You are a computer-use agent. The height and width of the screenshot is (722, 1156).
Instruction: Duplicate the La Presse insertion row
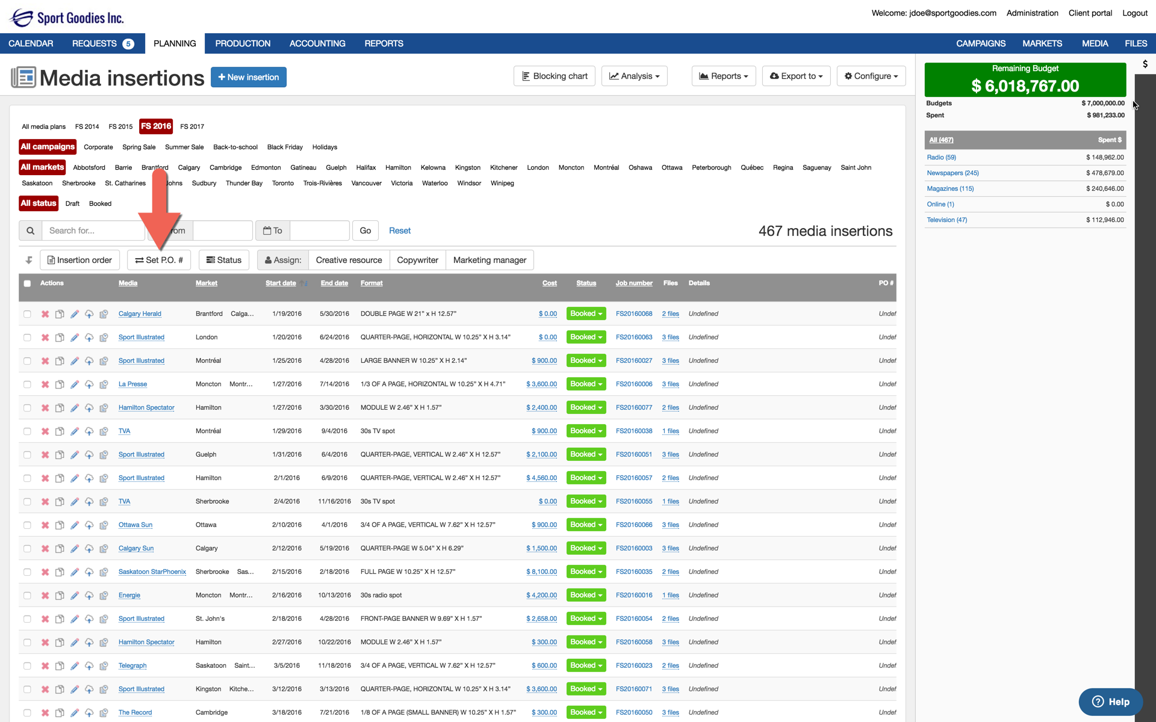pyautogui.click(x=60, y=384)
